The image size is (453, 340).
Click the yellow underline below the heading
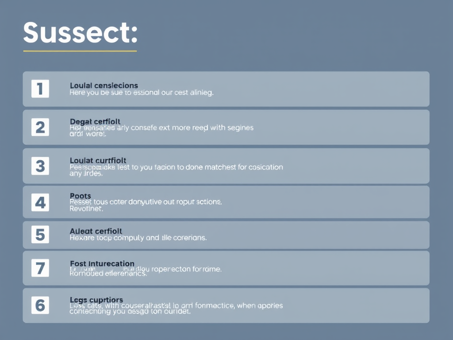(x=80, y=51)
